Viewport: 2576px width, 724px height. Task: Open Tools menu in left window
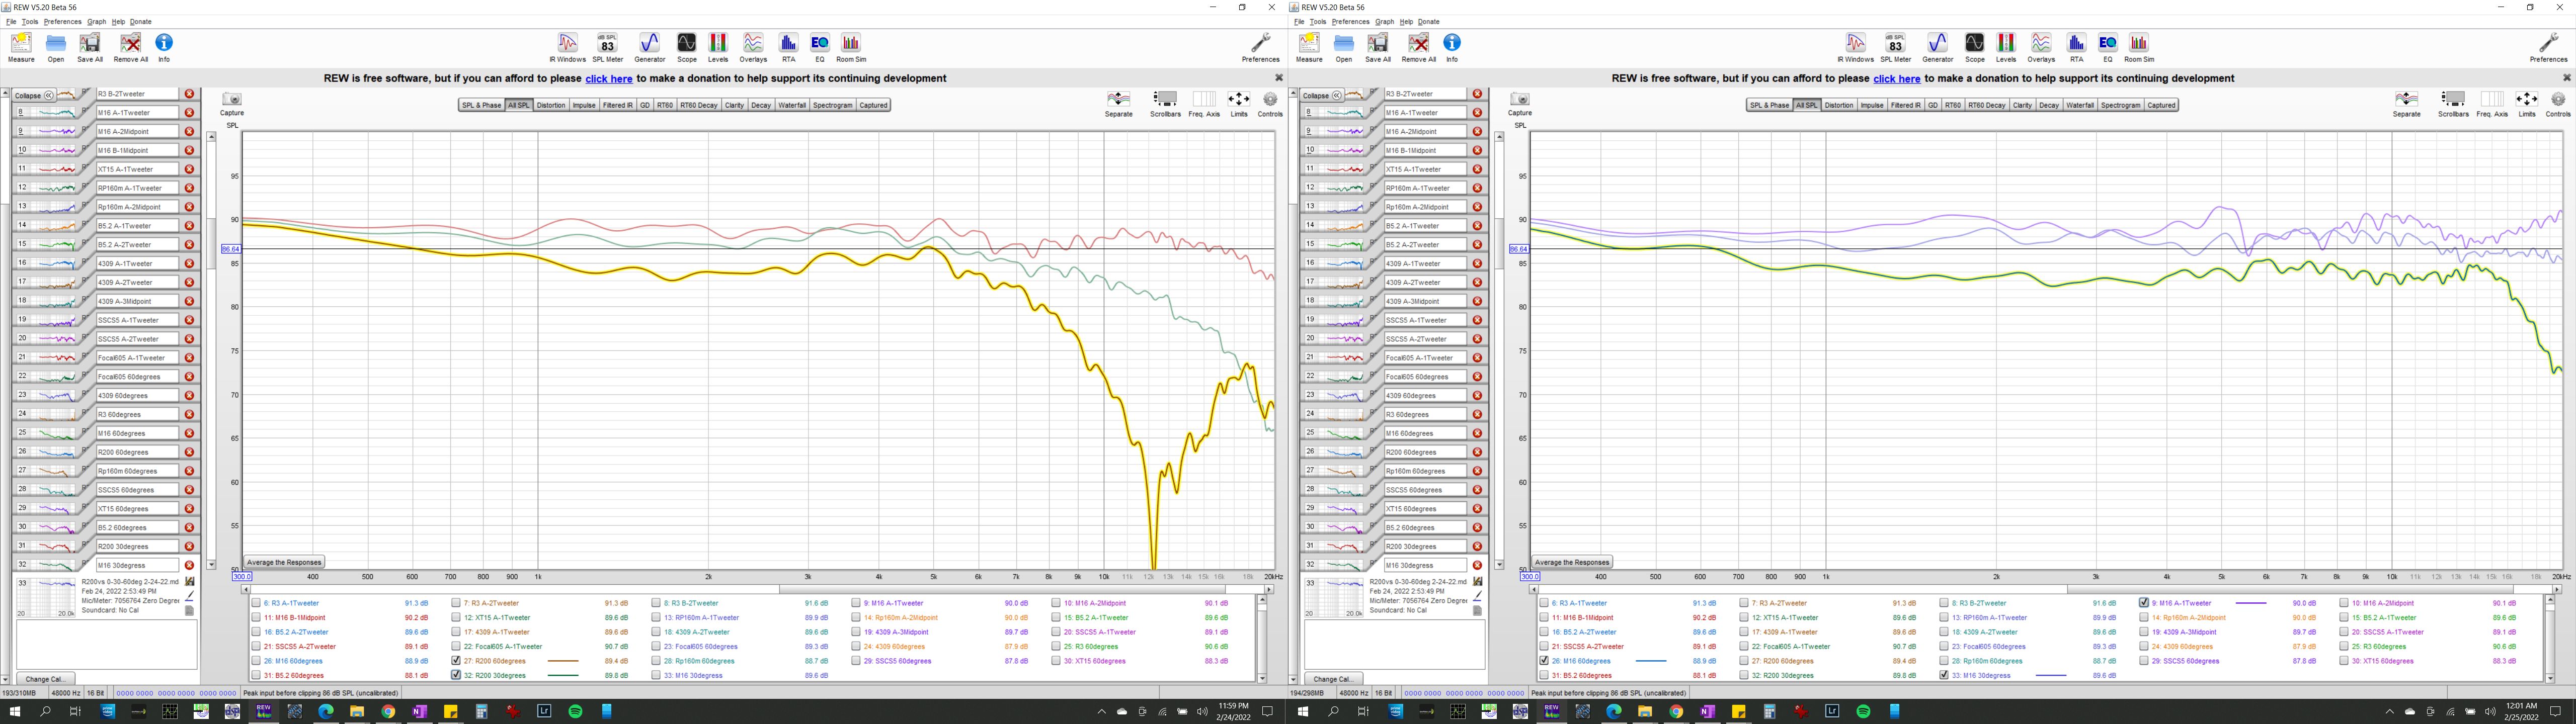[30, 21]
